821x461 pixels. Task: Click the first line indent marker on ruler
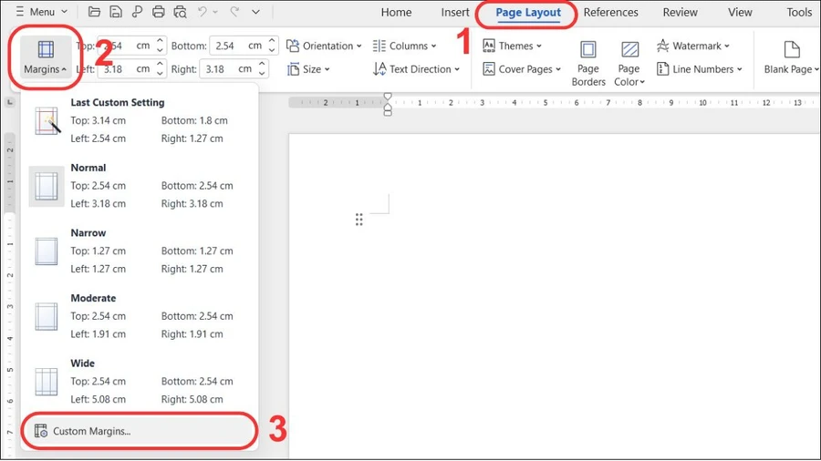(388, 97)
